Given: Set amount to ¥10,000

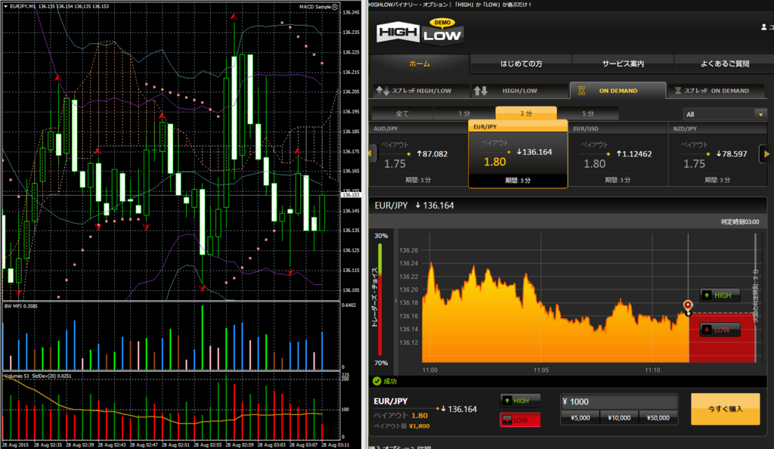Looking at the screenshot, I should point(619,418).
